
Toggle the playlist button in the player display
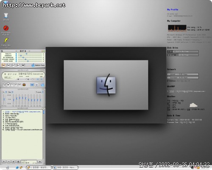click(42, 79)
